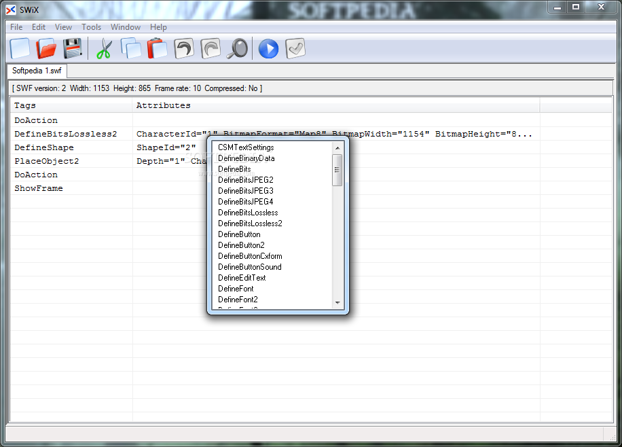622x447 pixels.
Task: Open the Edit menu
Action: point(39,27)
